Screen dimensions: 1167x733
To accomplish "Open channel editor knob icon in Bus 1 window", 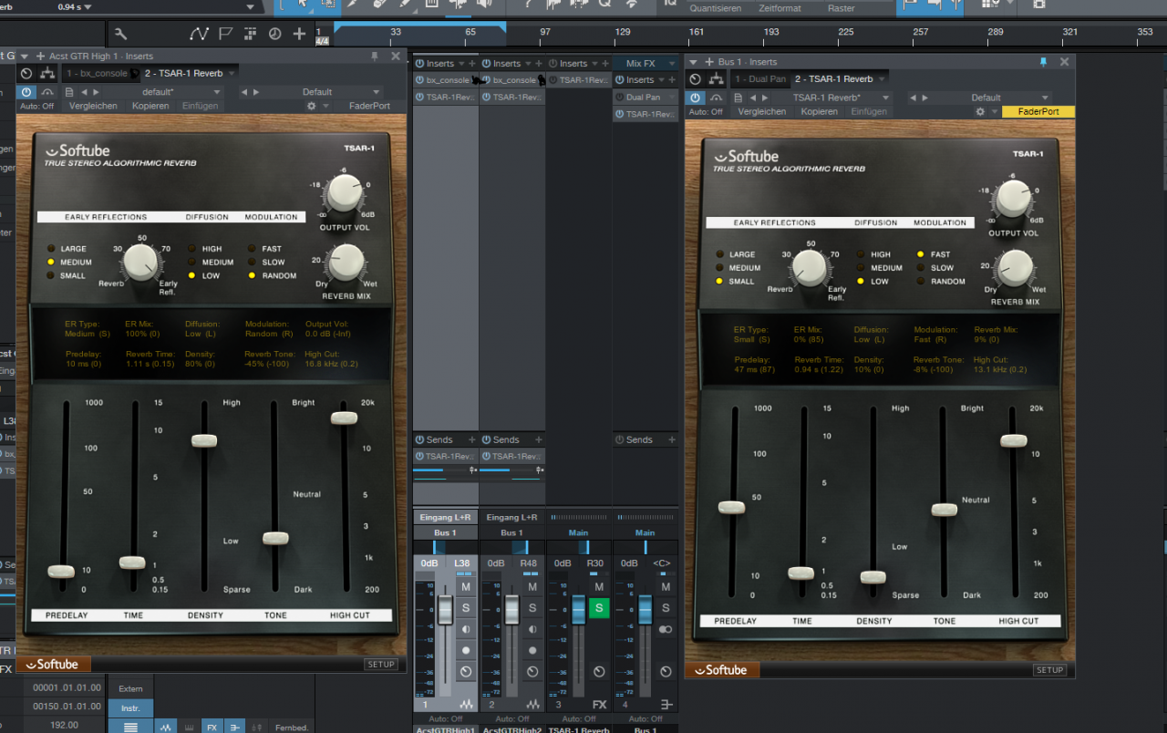I will 695,79.
